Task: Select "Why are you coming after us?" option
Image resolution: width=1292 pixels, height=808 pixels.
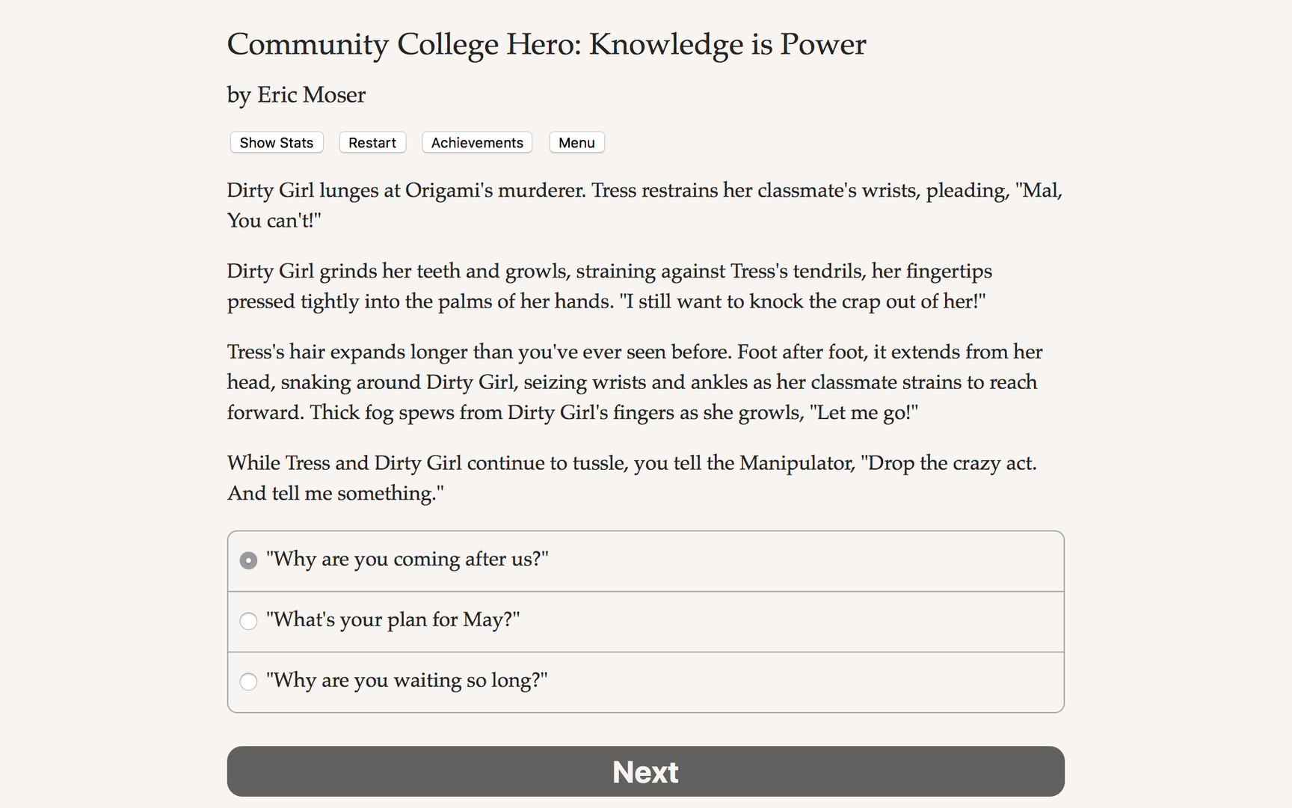Action: (x=407, y=560)
